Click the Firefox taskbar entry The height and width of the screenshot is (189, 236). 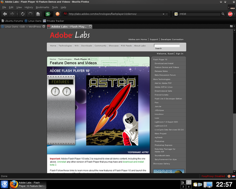tap(28, 184)
